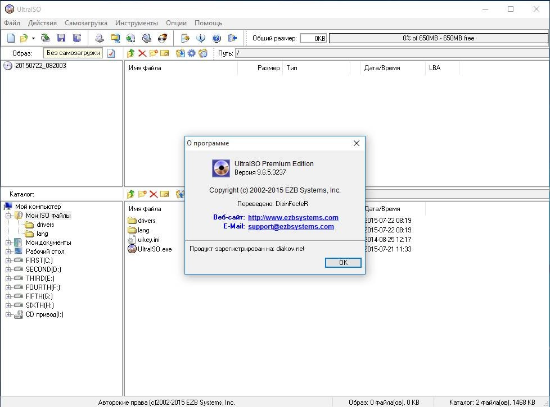This screenshot has width=550, height=407.
Task: Select uikey.ini in the catalog file list
Action: [148, 240]
